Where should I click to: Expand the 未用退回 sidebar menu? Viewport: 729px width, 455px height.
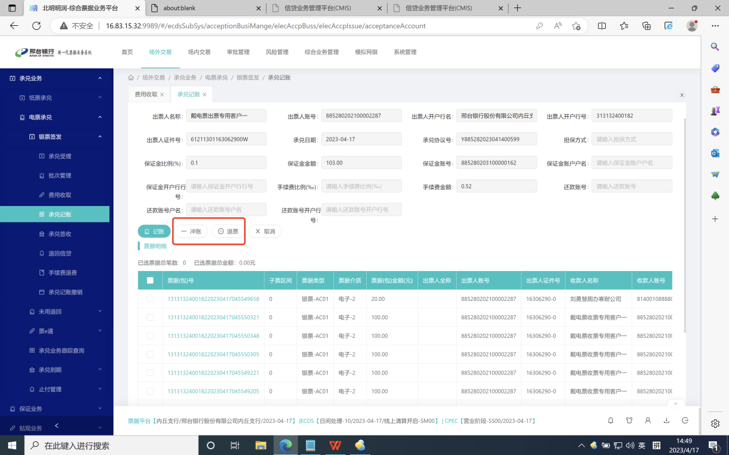click(x=100, y=312)
